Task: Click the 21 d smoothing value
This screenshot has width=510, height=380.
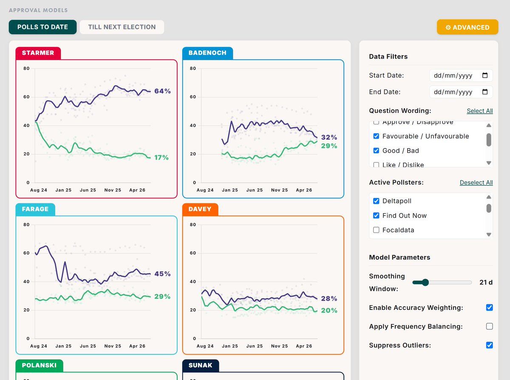Action: 486,282
